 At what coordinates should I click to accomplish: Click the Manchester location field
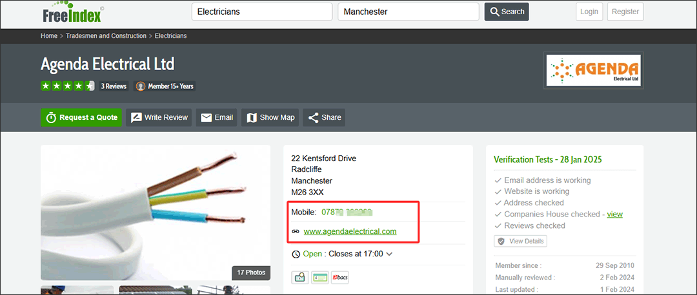(408, 12)
